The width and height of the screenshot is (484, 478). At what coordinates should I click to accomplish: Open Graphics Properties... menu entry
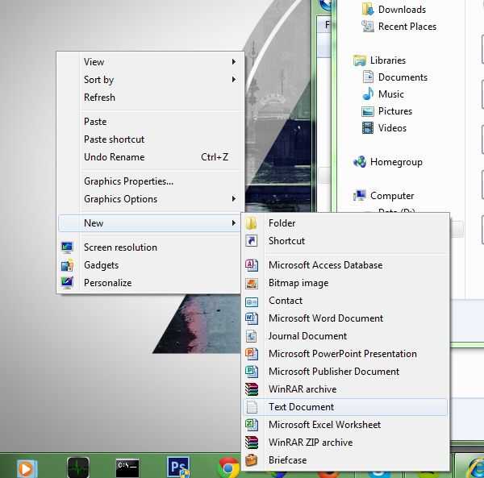pos(149,181)
